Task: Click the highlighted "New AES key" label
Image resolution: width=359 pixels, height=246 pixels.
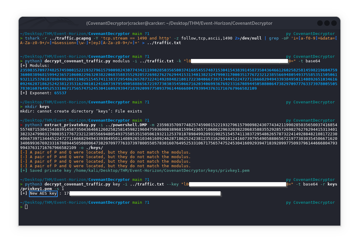Action: coord(43,193)
